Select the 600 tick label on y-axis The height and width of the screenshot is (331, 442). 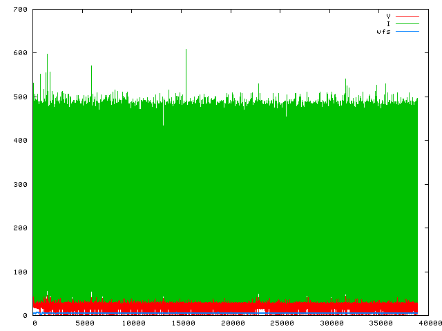tap(20, 53)
